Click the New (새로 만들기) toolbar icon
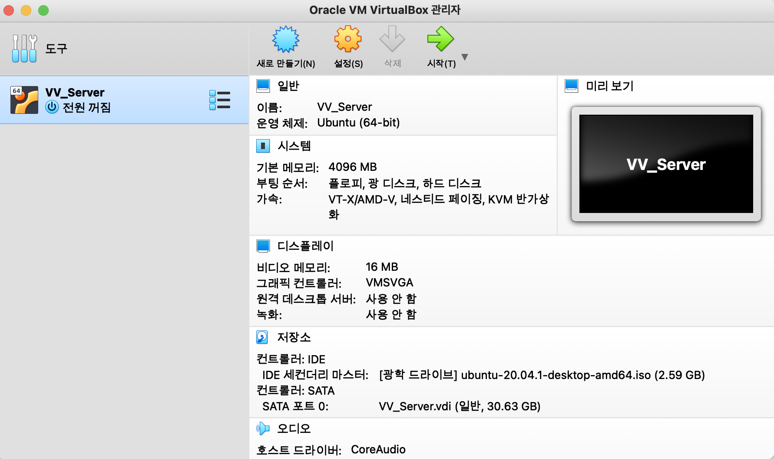This screenshot has width=774, height=459. (286, 39)
